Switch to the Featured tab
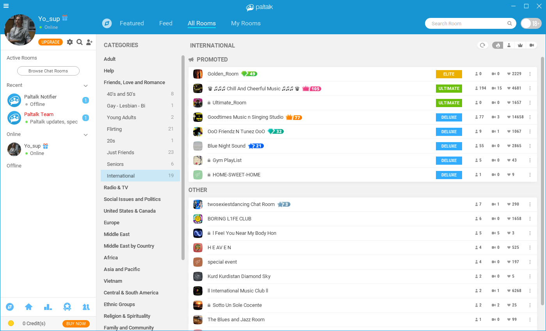Image resolution: width=546 pixels, height=331 pixels. tap(132, 23)
